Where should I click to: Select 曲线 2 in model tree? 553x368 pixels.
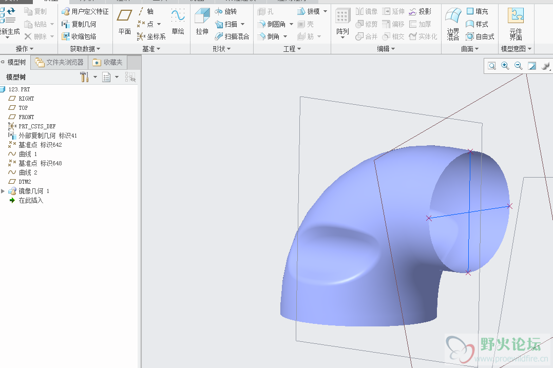coord(28,173)
